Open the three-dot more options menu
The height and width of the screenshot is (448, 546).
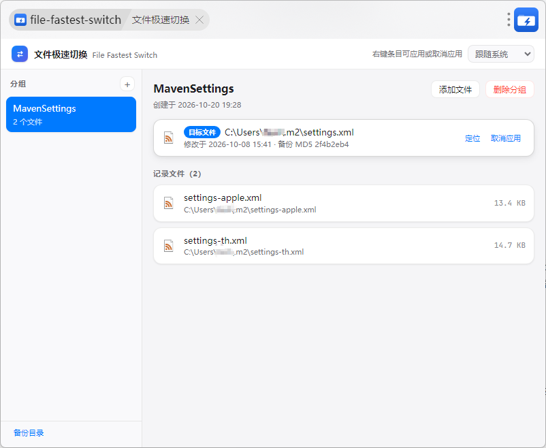point(509,20)
